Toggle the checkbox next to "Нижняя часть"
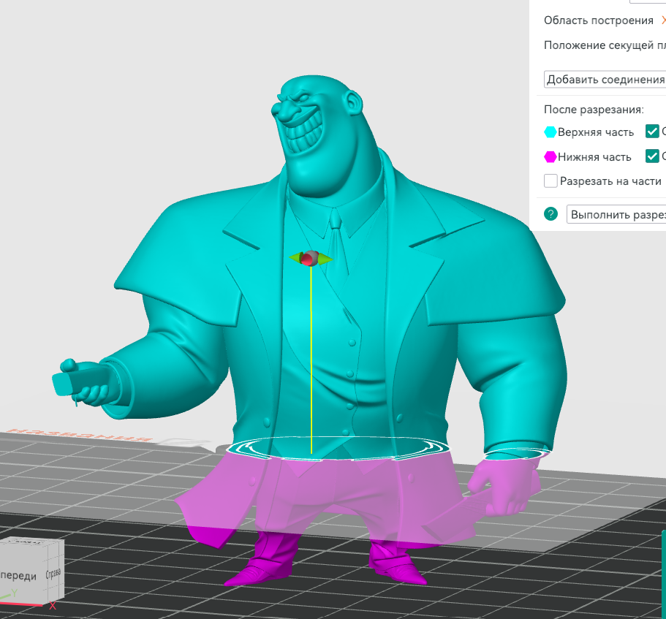Viewport: 666px width, 619px height. (652, 156)
